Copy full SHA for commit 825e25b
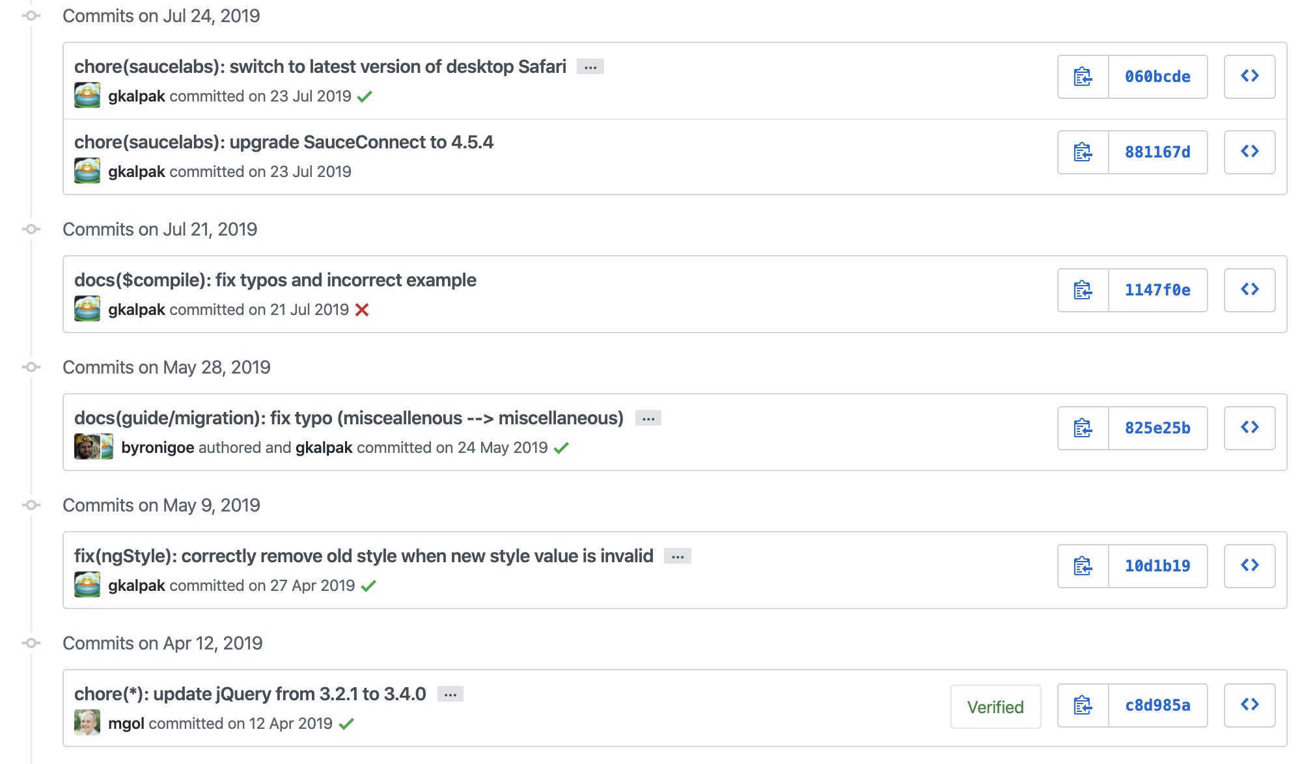This screenshot has width=1315, height=764. coord(1083,428)
